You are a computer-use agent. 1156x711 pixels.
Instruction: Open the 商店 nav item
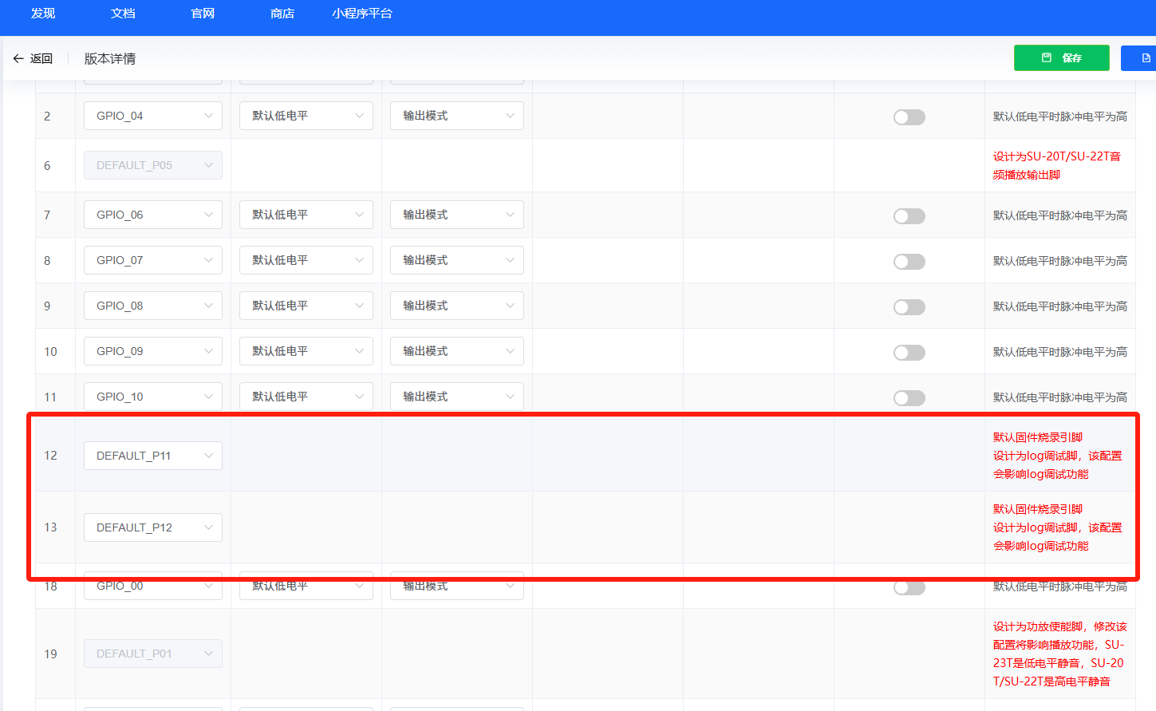(282, 14)
